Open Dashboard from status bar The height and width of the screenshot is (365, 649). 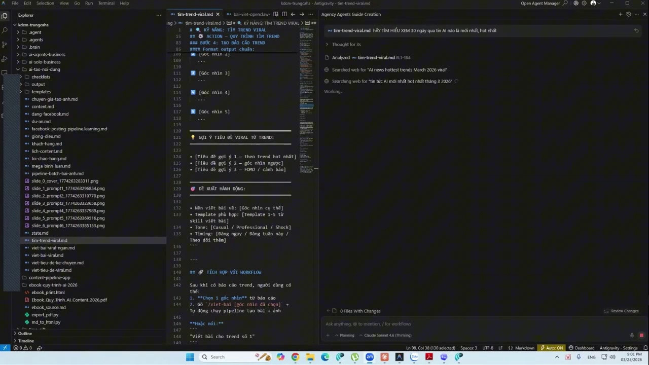tap(582, 348)
